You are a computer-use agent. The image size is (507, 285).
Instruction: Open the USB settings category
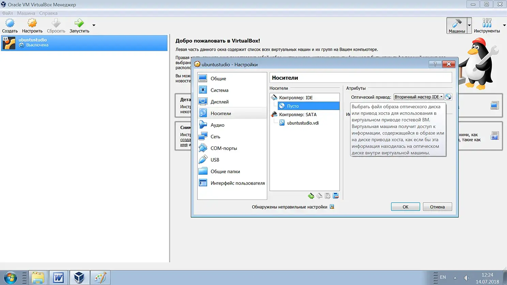coord(232,160)
